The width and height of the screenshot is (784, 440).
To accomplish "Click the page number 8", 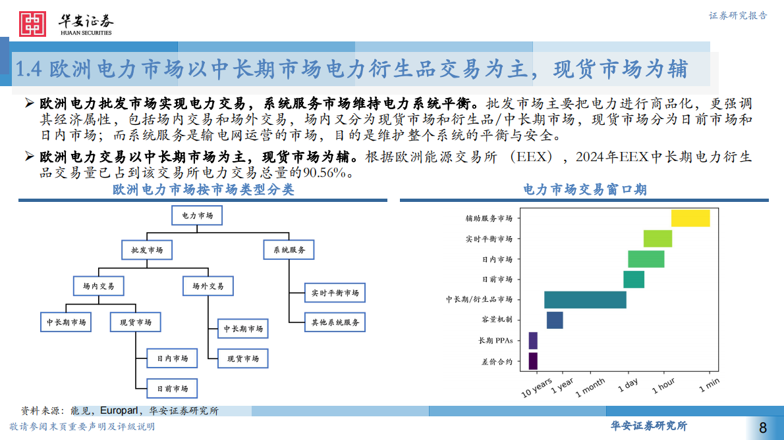I will (763, 428).
